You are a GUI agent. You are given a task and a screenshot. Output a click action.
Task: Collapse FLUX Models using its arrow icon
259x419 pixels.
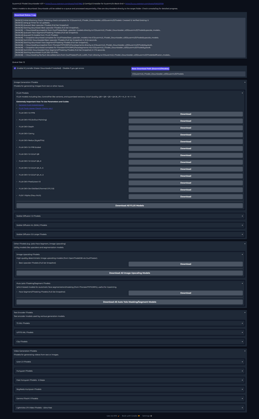click(242, 93)
